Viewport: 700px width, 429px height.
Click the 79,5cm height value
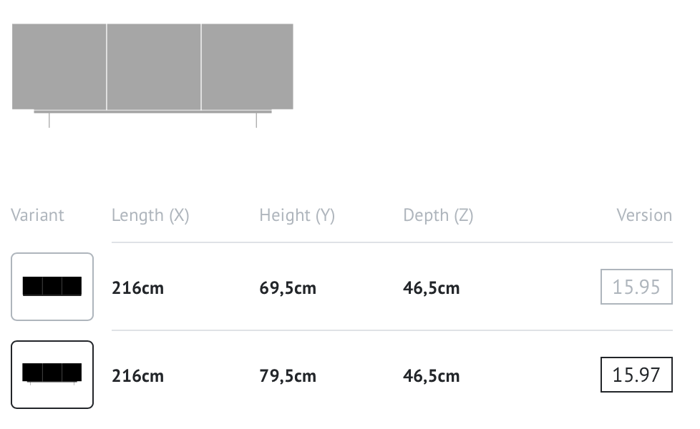tap(288, 376)
